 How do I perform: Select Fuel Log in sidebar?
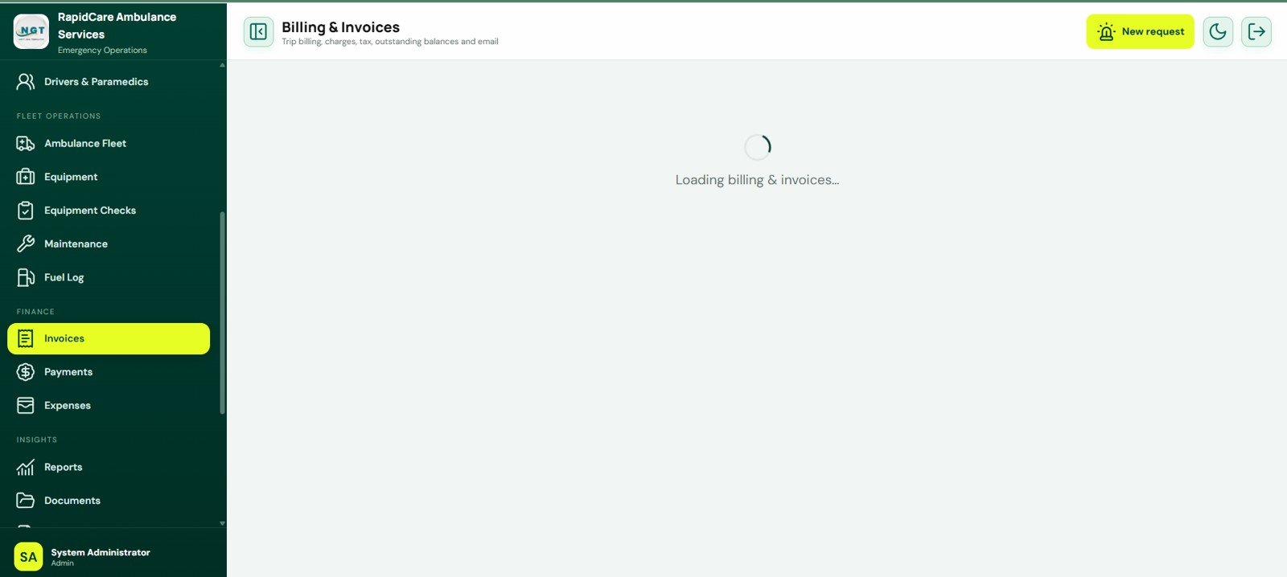pos(109,278)
